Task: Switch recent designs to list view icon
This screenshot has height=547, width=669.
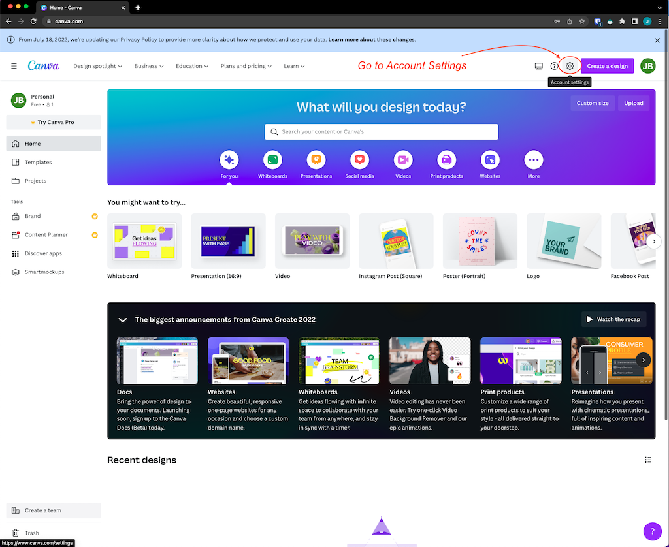Action: 647,460
